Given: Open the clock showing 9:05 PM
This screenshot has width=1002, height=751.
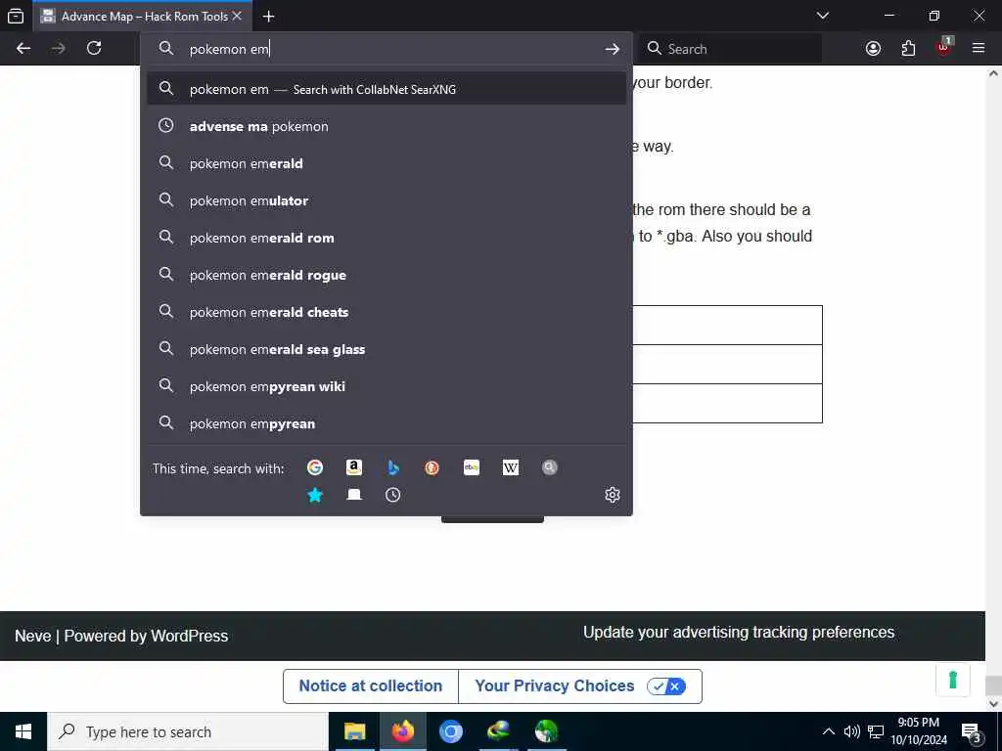Looking at the screenshot, I should click(919, 731).
